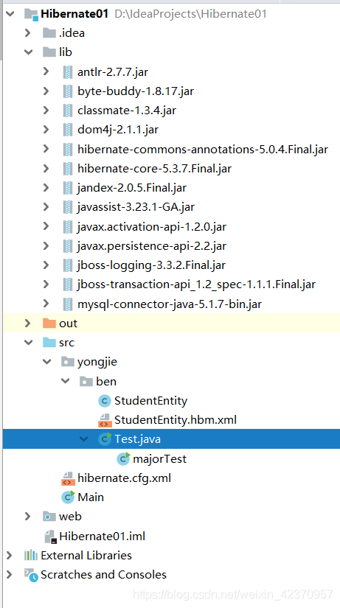340x608 pixels.
Task: Expand the hibernate-core-5.3.7.Final.jar entry
Action: (x=46, y=168)
